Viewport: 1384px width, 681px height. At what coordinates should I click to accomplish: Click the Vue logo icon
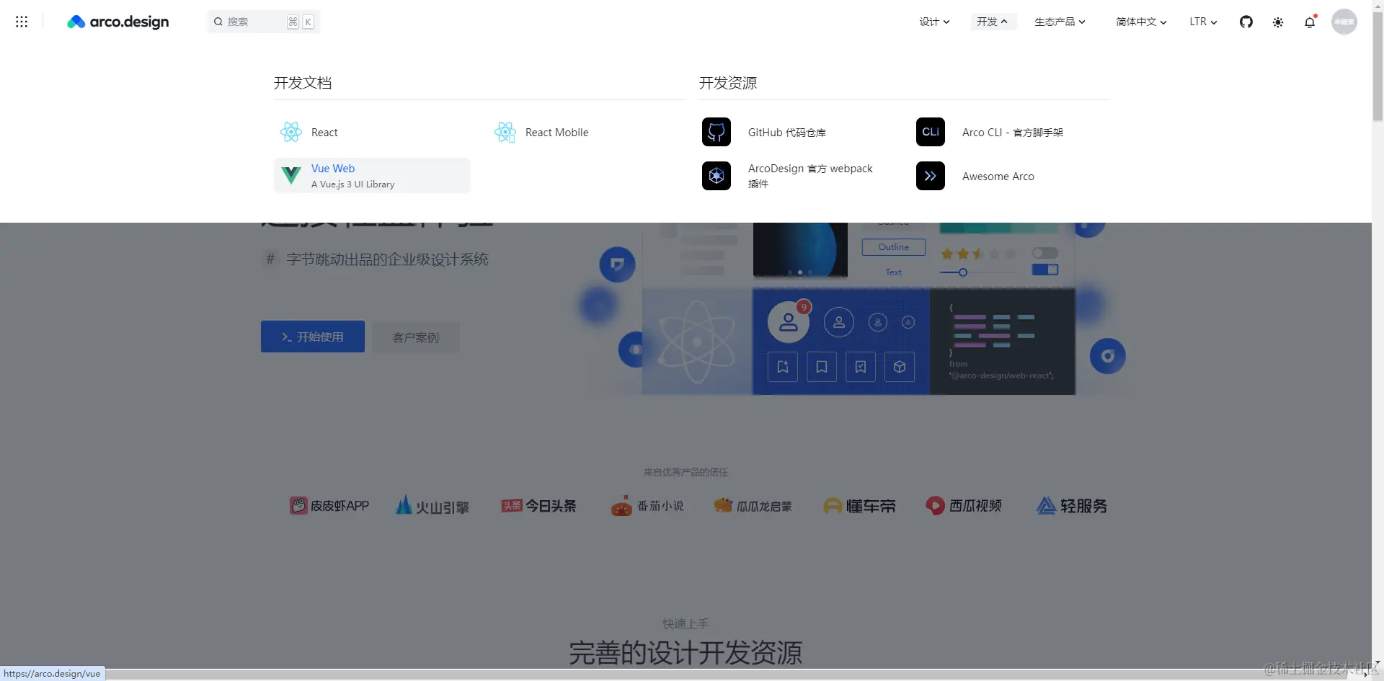point(291,175)
